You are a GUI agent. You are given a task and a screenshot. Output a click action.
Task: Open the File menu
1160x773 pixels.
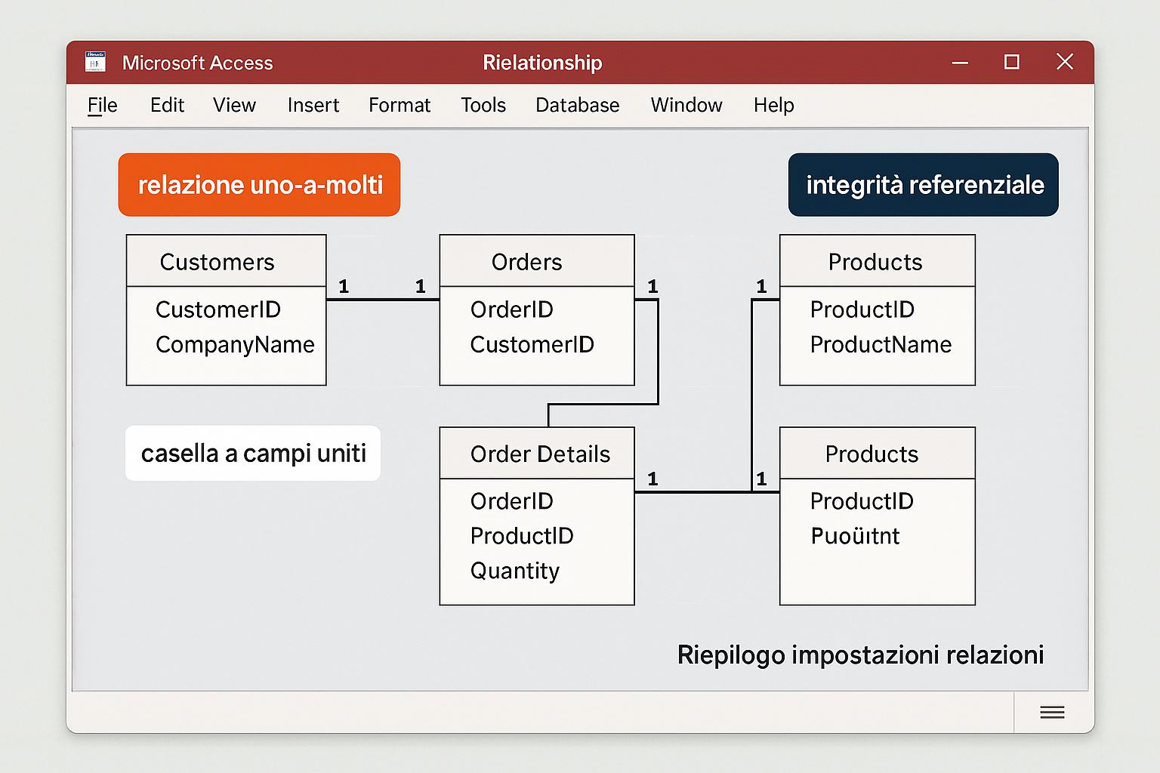(x=102, y=105)
